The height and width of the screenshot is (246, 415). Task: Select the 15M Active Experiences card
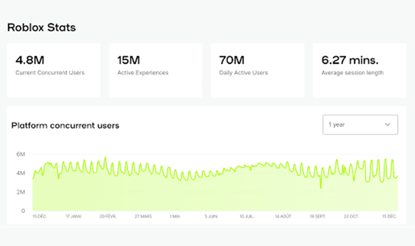156,70
